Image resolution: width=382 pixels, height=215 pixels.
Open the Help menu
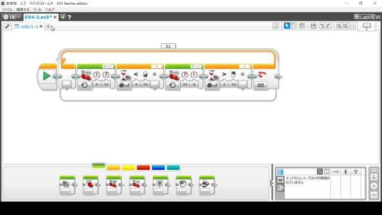tap(50, 10)
